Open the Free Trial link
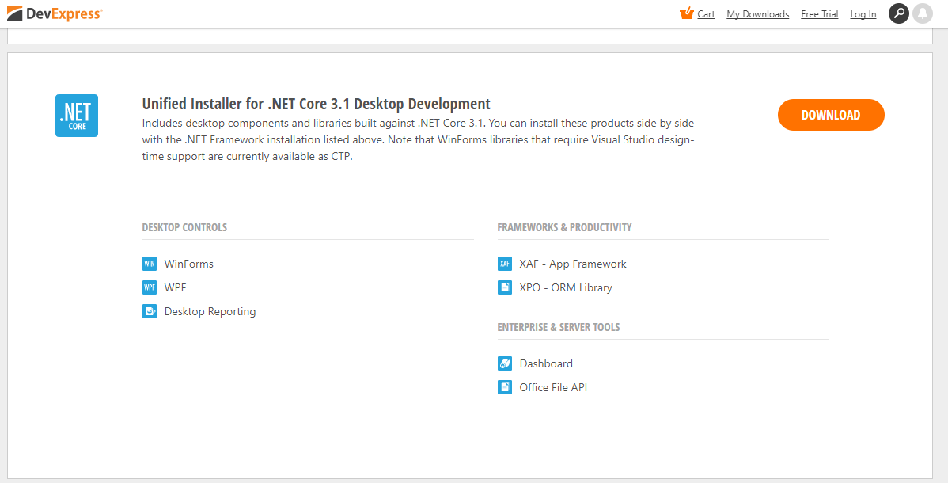 coord(819,14)
